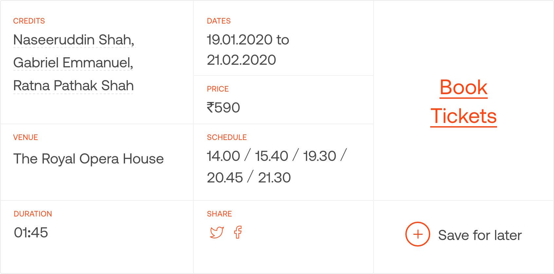Click the 01:45 duration value
Image resolution: width=554 pixels, height=274 pixels.
(x=31, y=233)
